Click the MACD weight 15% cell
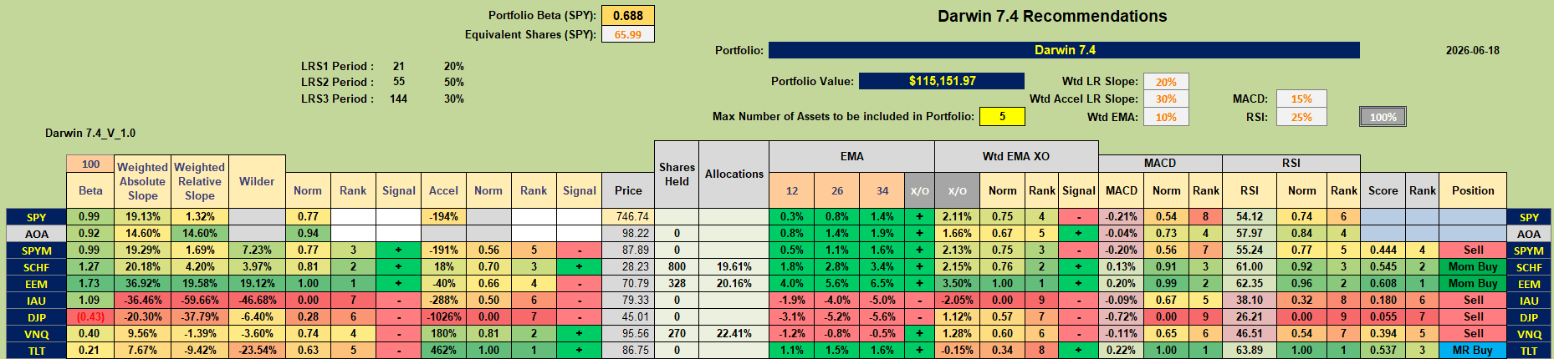 point(1301,99)
